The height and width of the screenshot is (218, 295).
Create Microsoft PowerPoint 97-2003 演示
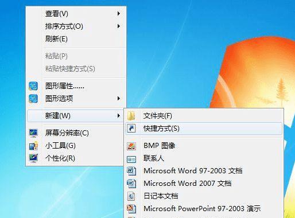coord(204,209)
